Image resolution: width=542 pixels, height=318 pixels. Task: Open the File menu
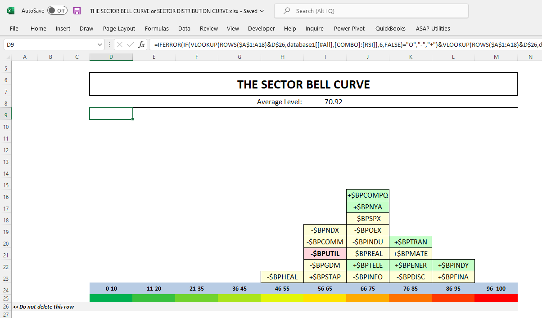click(x=14, y=28)
